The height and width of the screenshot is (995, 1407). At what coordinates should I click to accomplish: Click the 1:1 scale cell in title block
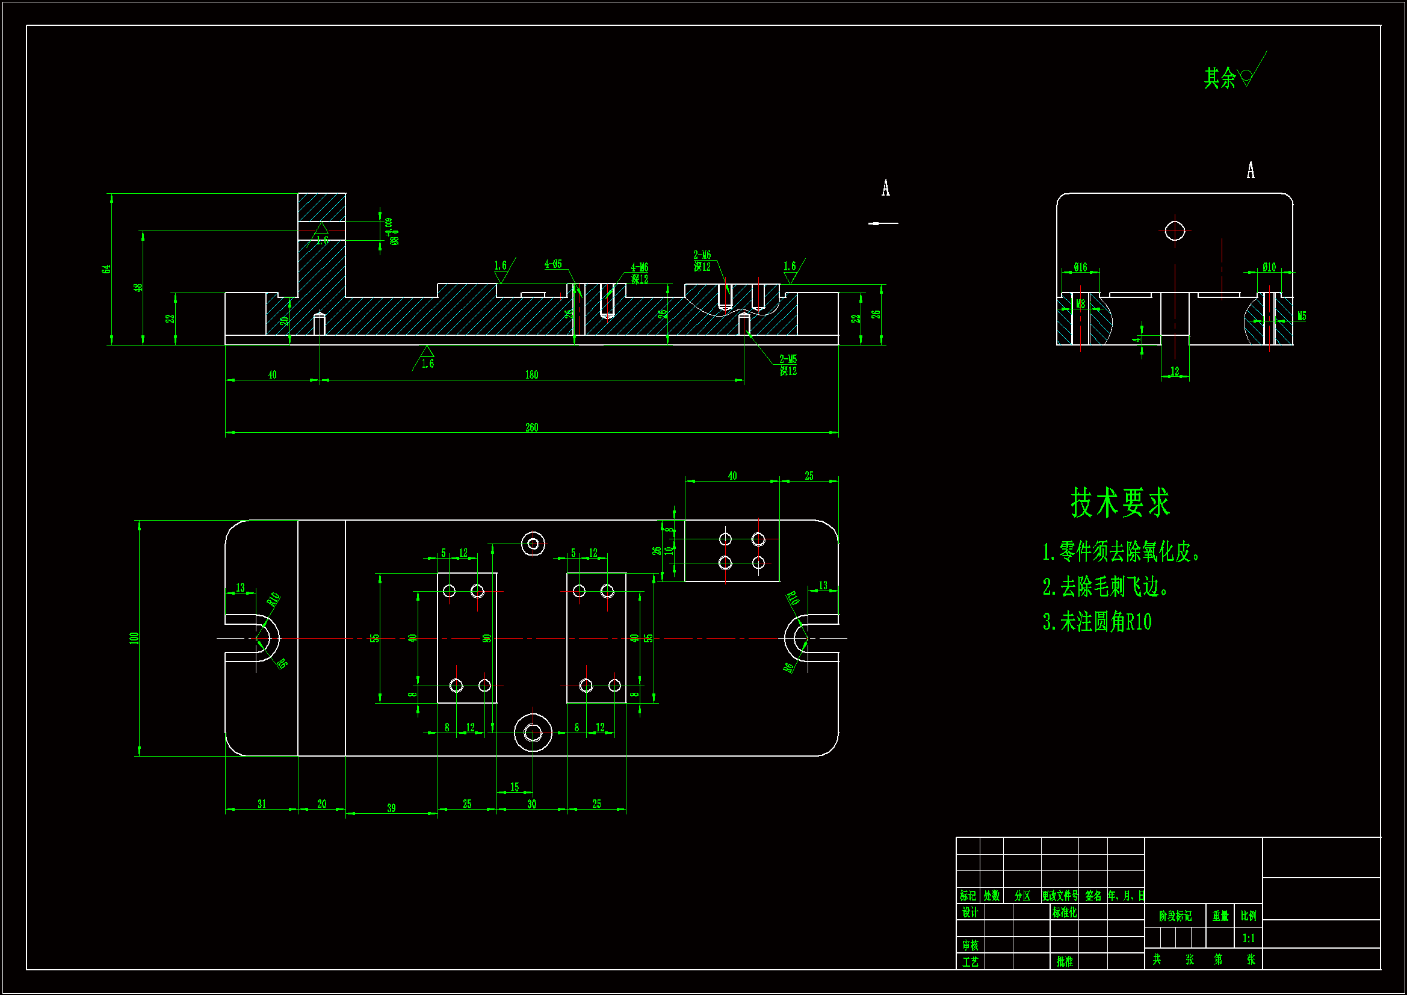tap(1248, 938)
